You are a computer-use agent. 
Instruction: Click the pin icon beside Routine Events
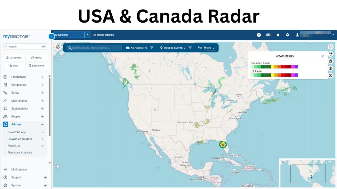[x=161, y=48]
